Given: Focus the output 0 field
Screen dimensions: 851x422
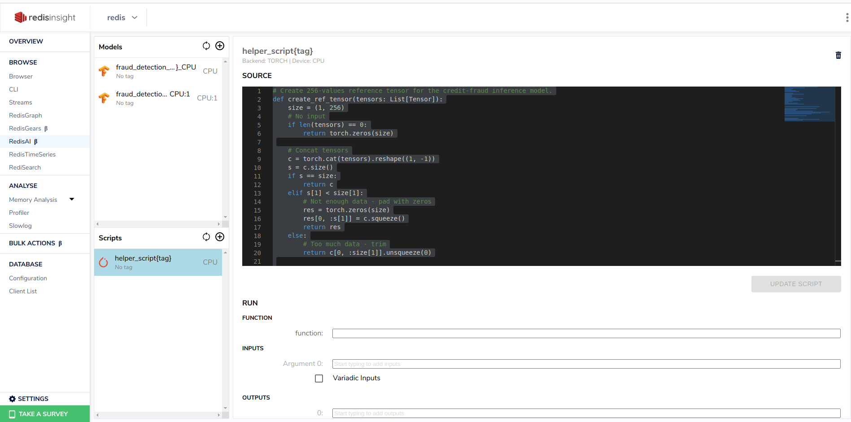Looking at the screenshot, I should [586, 413].
